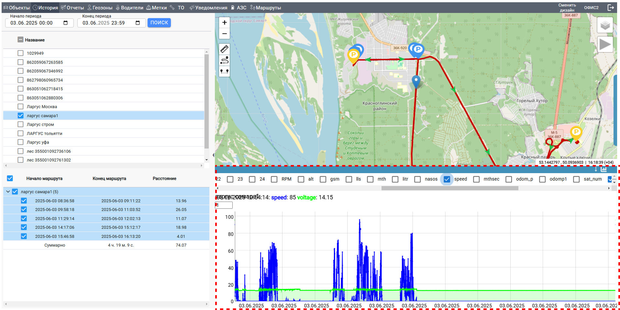This screenshot has height=310, width=620.
Task: Click the logout icon in top bar
Action: tap(611, 7)
